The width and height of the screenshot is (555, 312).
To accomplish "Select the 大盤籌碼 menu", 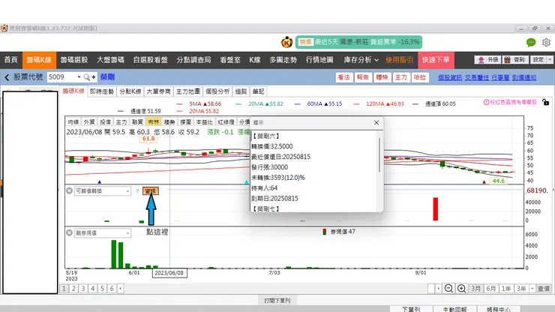I will 110,60.
